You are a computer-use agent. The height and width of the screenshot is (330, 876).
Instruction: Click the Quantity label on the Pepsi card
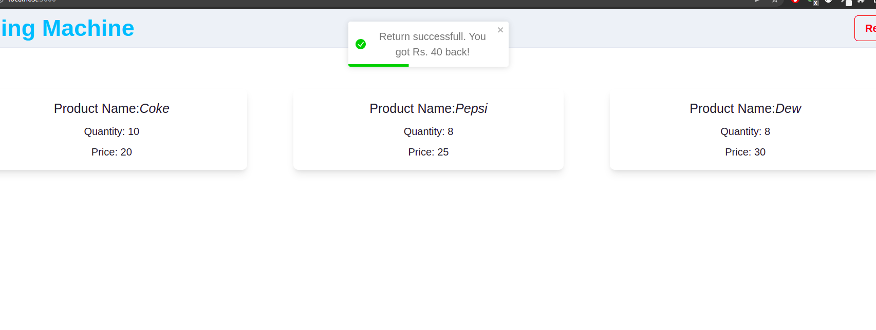coord(428,131)
